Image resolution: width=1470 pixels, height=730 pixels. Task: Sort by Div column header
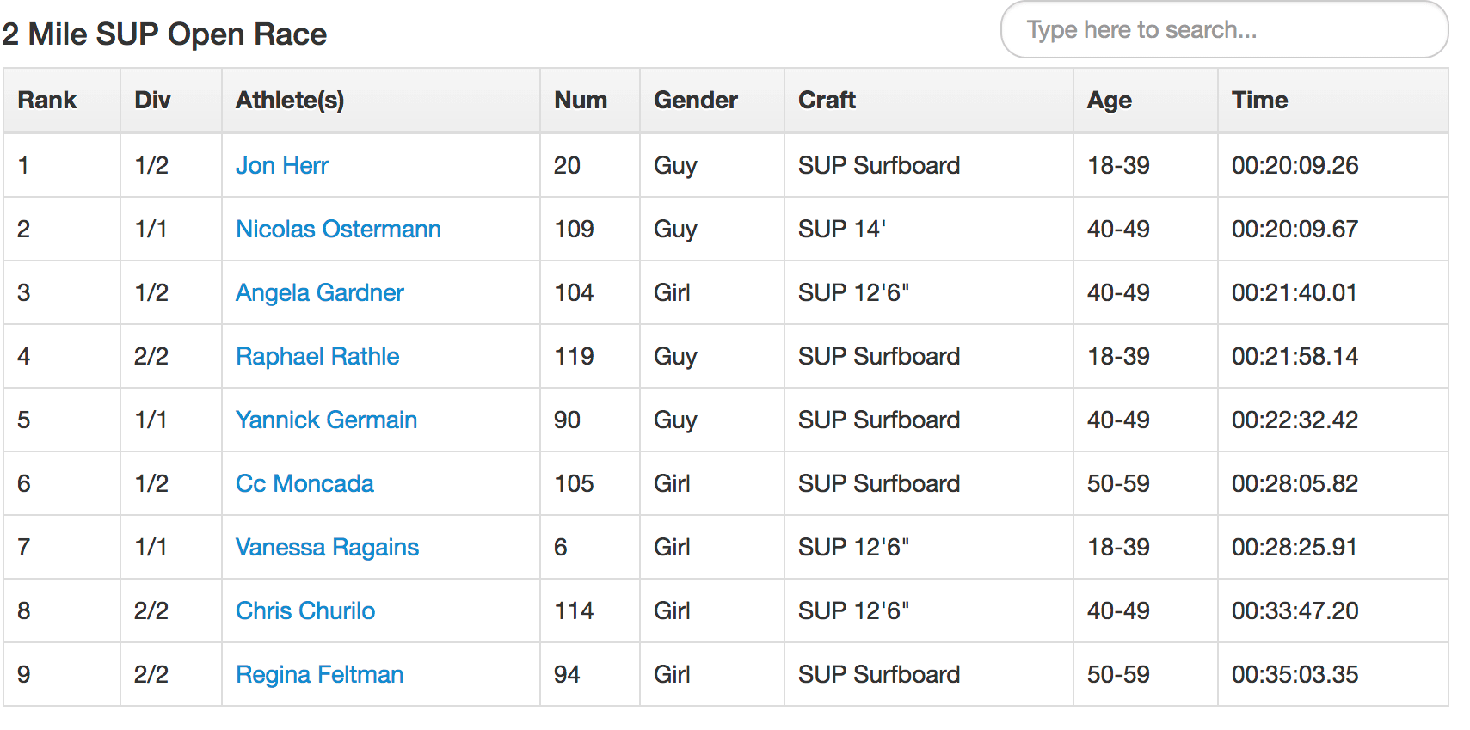(152, 101)
